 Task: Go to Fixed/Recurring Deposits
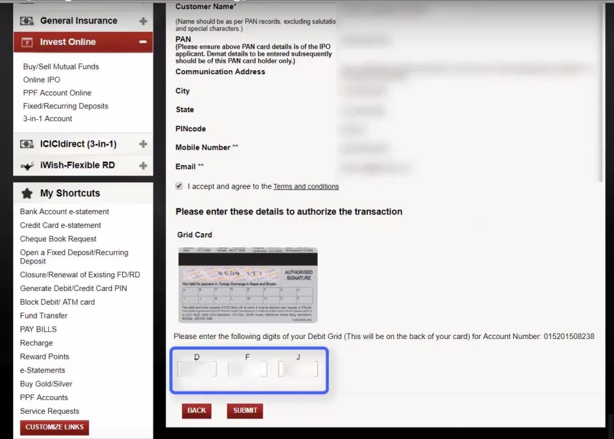pyautogui.click(x=65, y=106)
